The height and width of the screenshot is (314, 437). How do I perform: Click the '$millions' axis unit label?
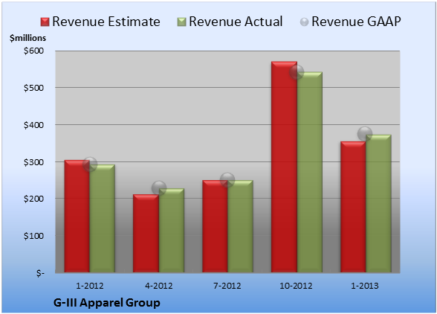click(27, 38)
